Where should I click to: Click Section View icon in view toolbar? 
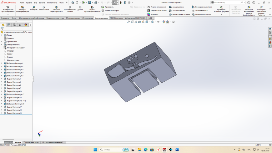pos(139,22)
